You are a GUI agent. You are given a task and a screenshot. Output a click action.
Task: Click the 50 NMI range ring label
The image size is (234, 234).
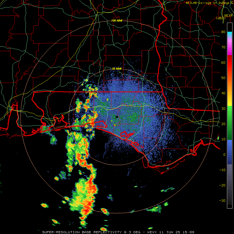click(x=117, y=69)
